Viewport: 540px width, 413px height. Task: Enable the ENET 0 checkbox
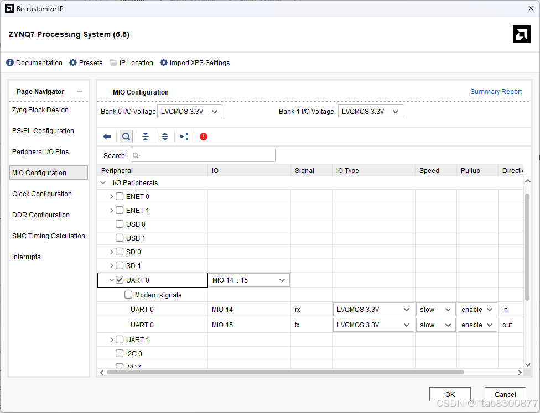click(x=120, y=196)
